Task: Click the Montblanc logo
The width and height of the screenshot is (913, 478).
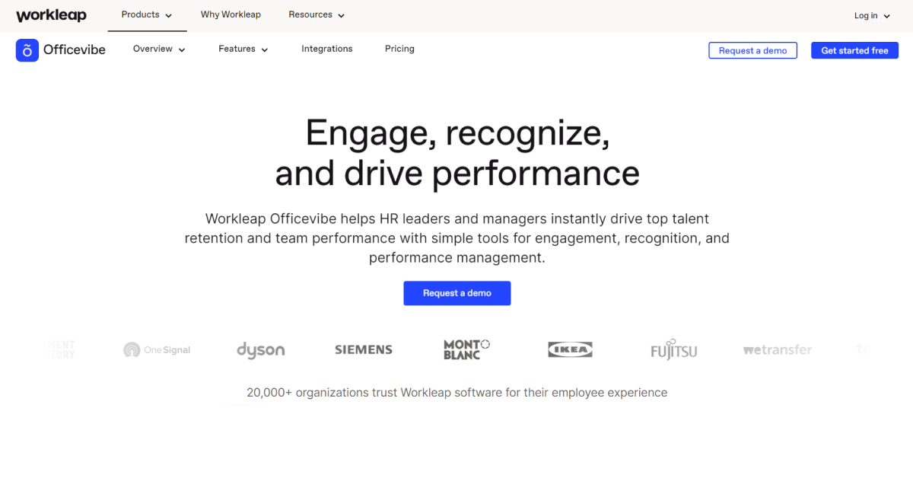Action: pyautogui.click(x=466, y=349)
